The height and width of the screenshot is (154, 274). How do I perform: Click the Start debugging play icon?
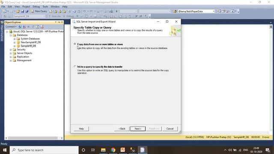[x=117, y=12]
